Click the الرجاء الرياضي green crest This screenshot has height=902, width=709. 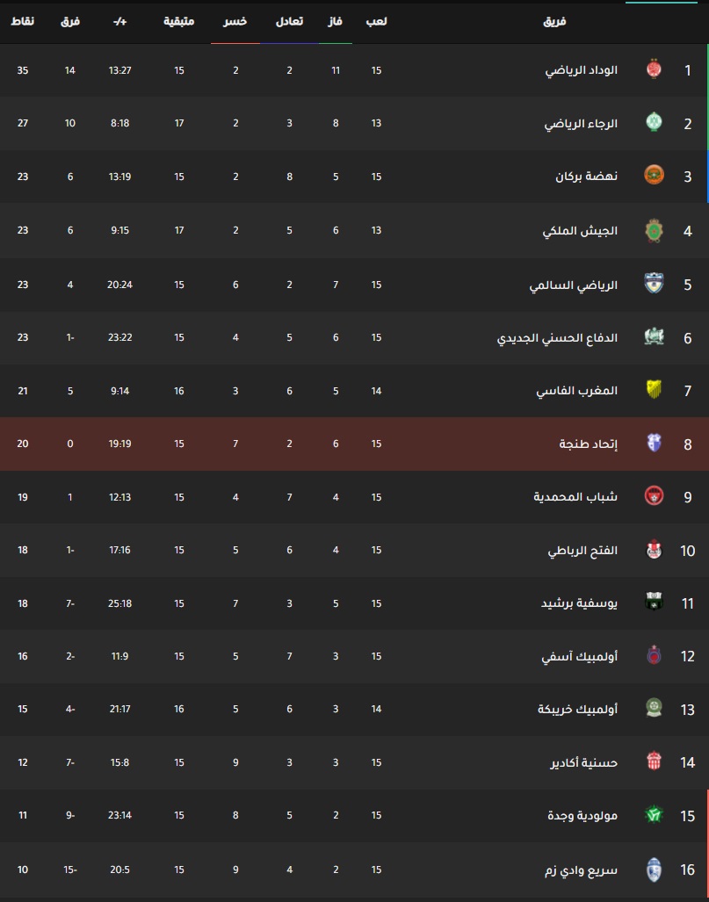click(654, 123)
